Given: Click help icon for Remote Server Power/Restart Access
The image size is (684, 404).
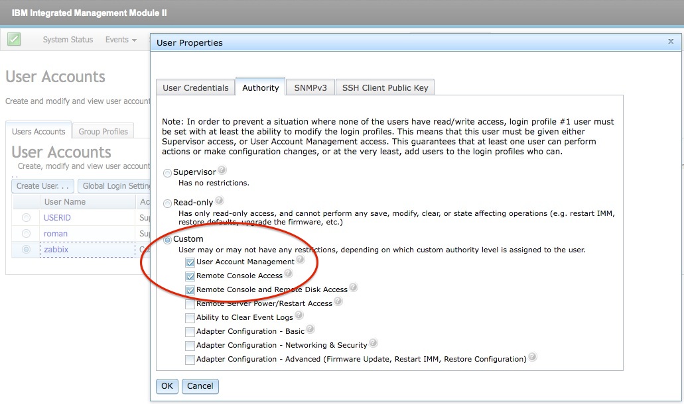Looking at the screenshot, I should coord(338,302).
